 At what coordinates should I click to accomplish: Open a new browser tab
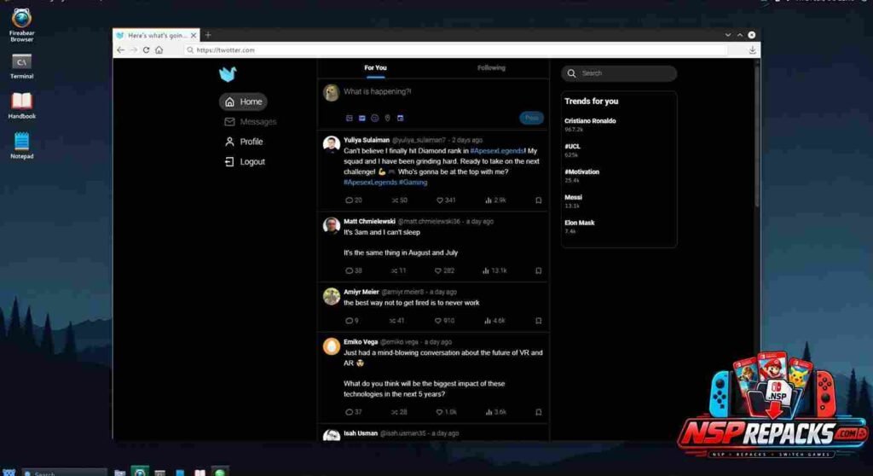(208, 35)
